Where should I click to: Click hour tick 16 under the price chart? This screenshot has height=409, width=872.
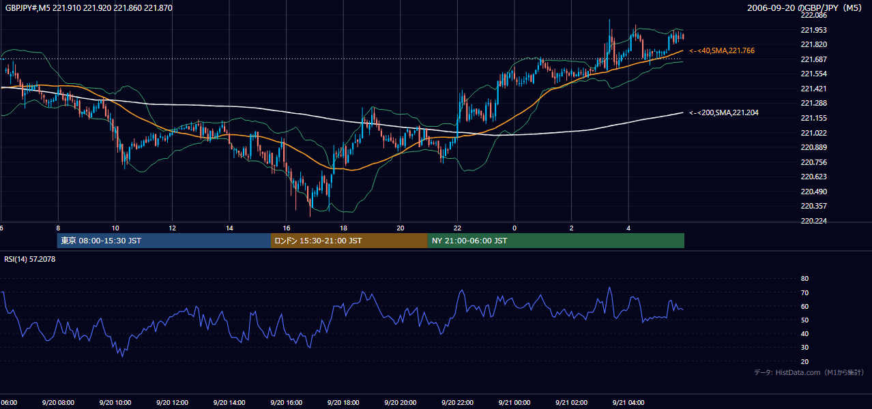(x=287, y=228)
